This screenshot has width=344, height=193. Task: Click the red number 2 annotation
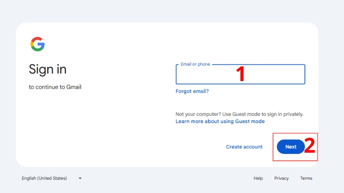pyautogui.click(x=310, y=146)
